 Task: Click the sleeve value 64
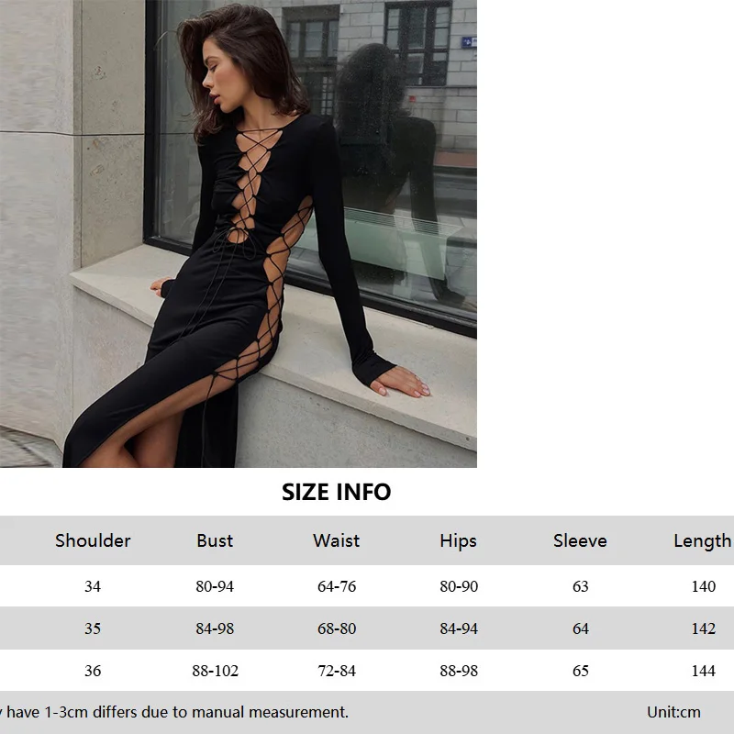[581, 628]
